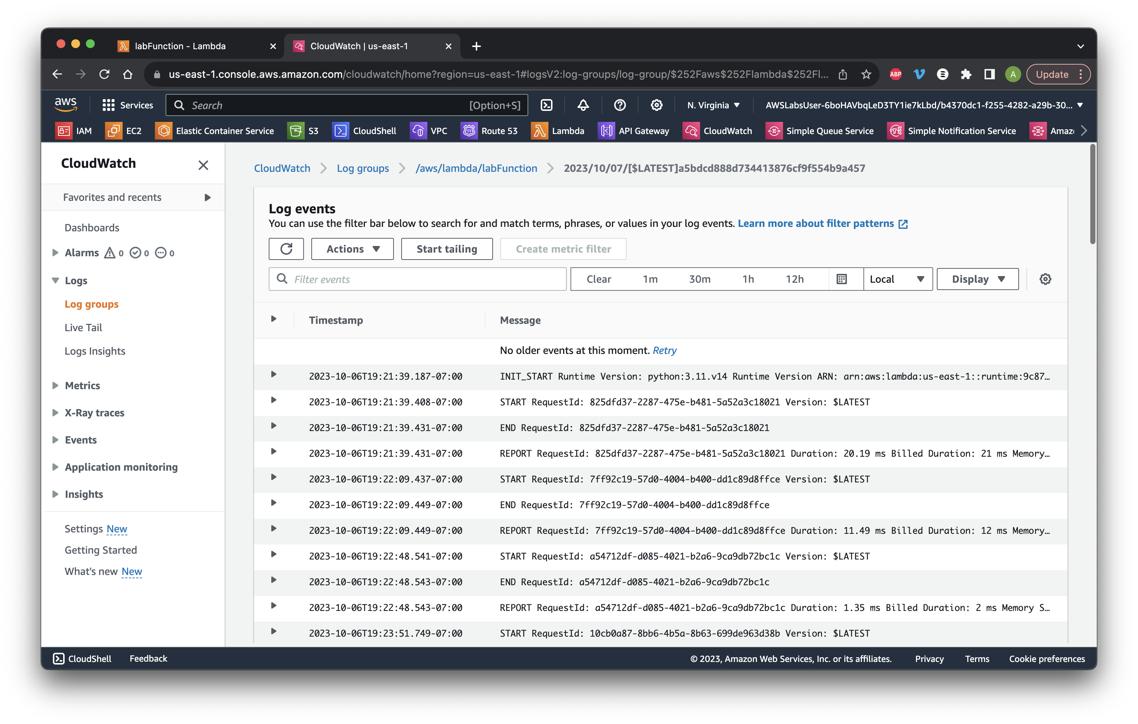Expand the Metrics section
1138x724 pixels.
[x=55, y=385]
